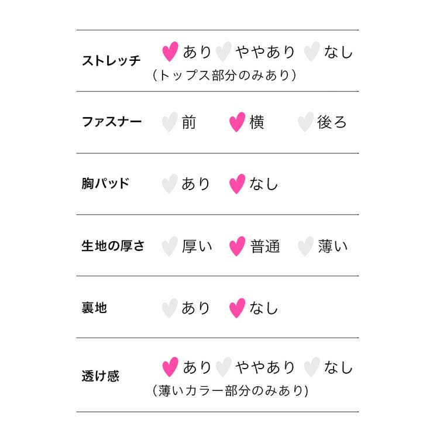Image resolution: width=433 pixels, height=433 pixels.
Task: Select the gray heart for 裏地 あり
Action: [x=170, y=308]
